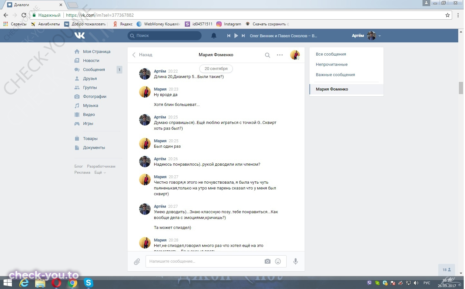Image resolution: width=465 pixels, height=289 pixels.
Task: Click the 'Блог' footer link
Action: tap(79, 166)
